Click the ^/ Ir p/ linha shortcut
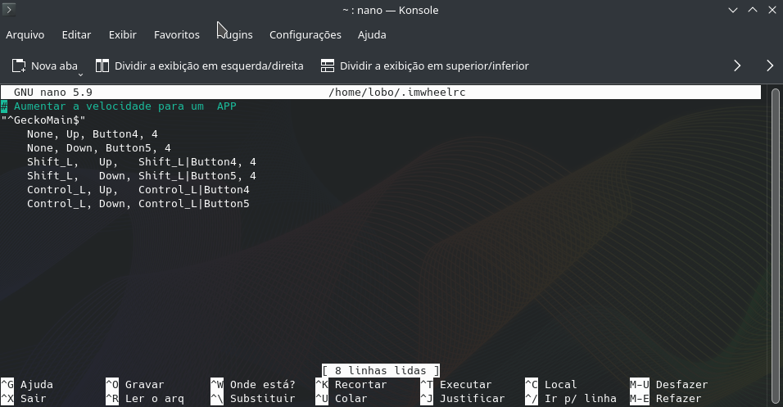The height and width of the screenshot is (407, 783). [571, 399]
